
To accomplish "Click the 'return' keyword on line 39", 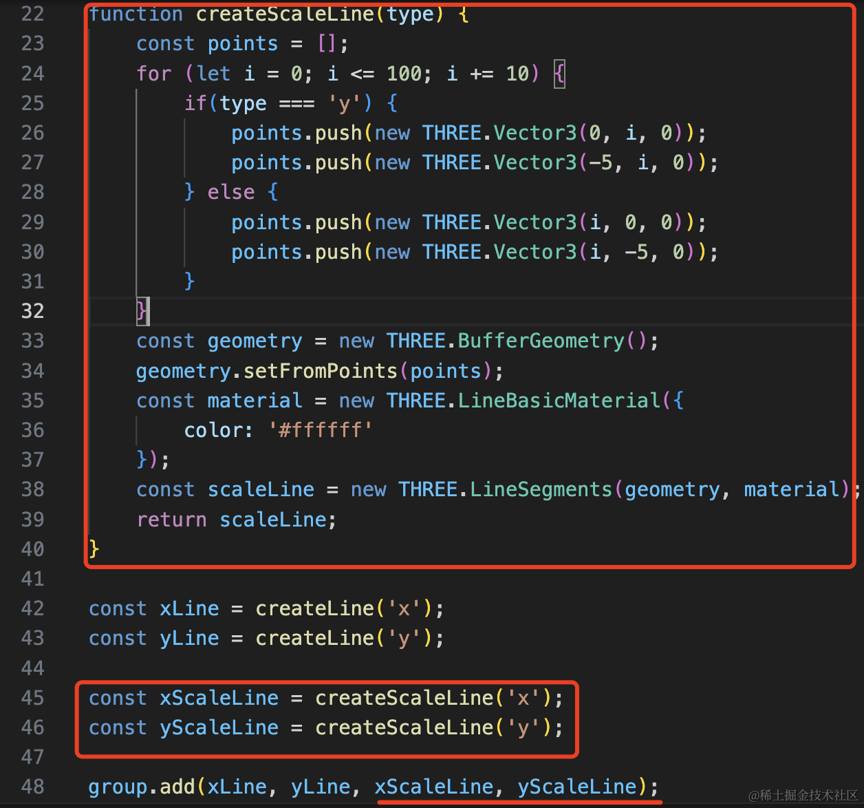I will pos(171,520).
